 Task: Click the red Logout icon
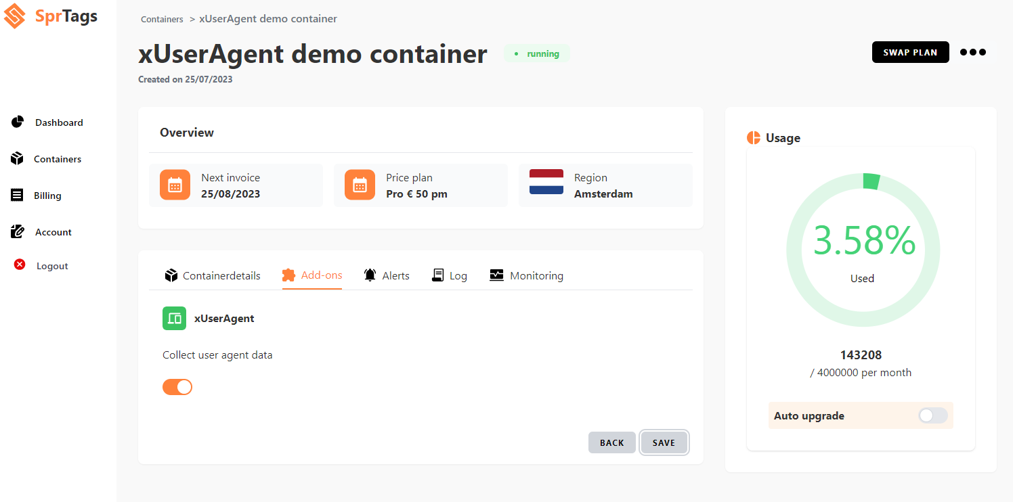19,265
